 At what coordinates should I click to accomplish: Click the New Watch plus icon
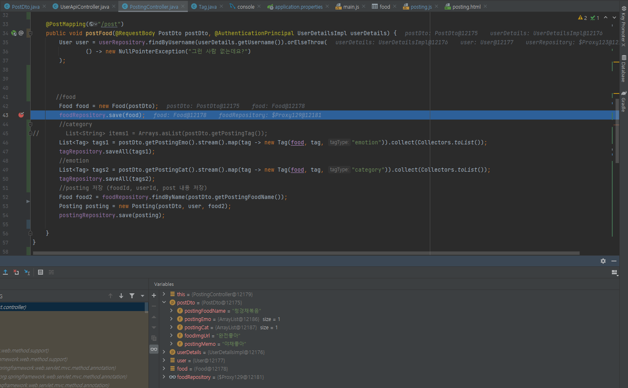[x=154, y=295]
